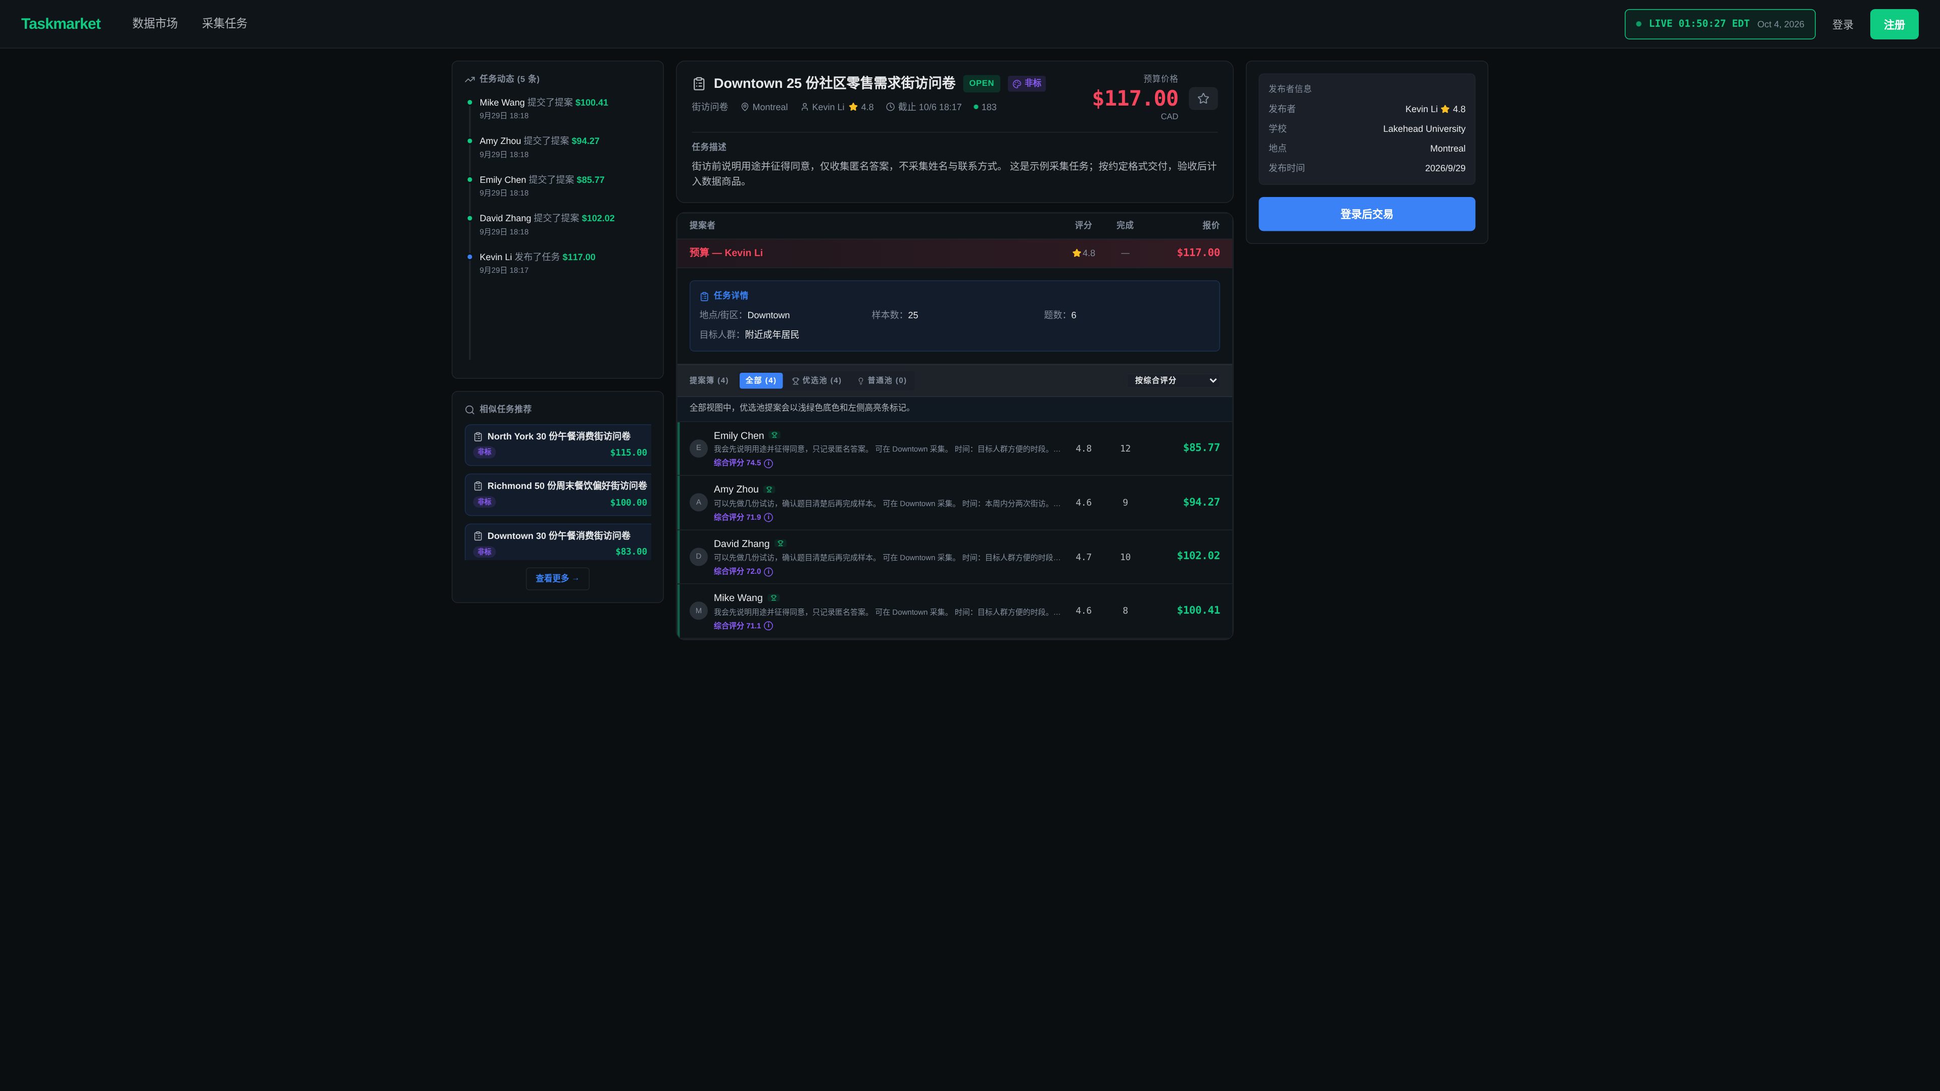
Task: Click the LIVE clock indicator in header
Action: click(1719, 24)
